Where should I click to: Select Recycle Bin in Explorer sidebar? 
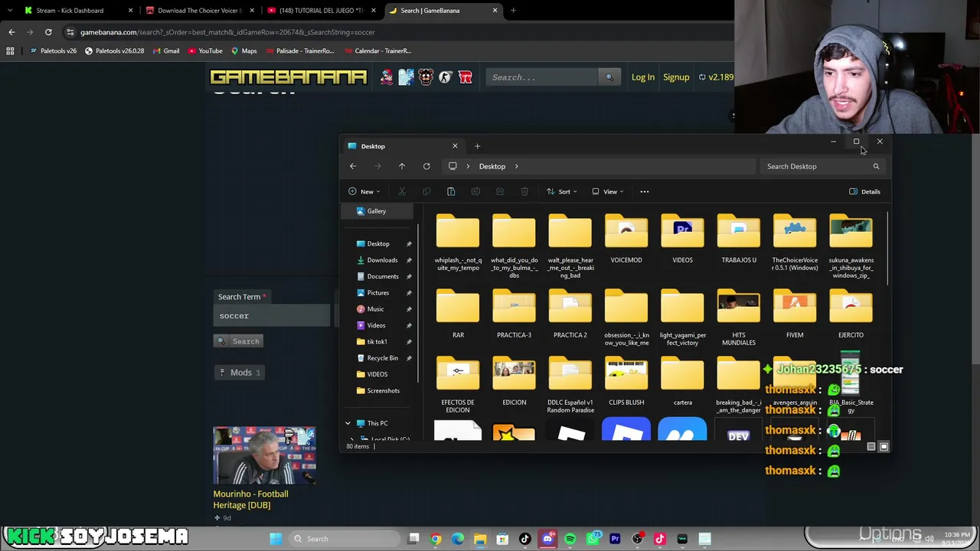pyautogui.click(x=382, y=358)
